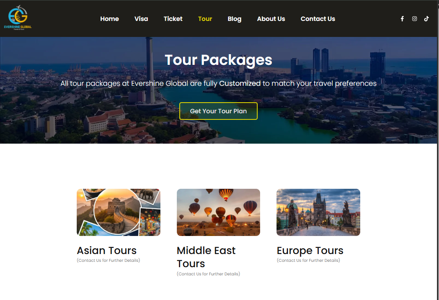439x300 pixels.
Task: Open the Facebook social icon
Action: [402, 19]
